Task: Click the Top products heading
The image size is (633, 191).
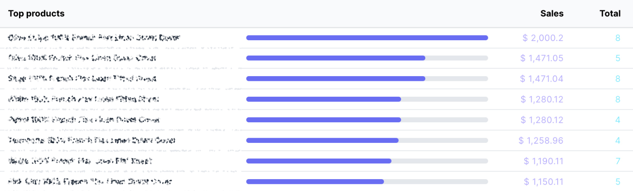Action: [x=36, y=13]
